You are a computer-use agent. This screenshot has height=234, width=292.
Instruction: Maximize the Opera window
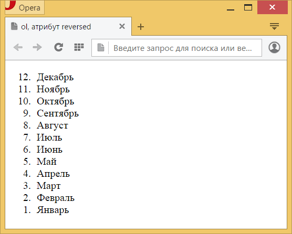point(248,7)
